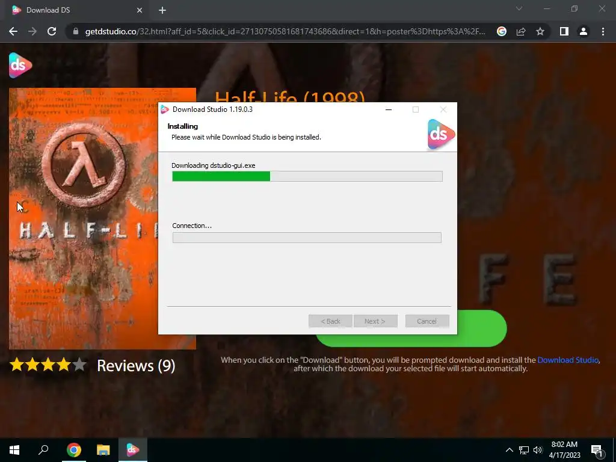The height and width of the screenshot is (462, 616).
Task: Close the Download DS tab
Action: pos(140,10)
